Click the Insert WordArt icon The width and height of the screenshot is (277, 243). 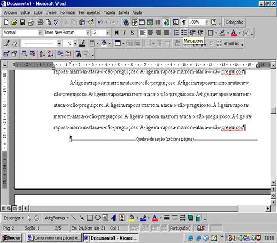pyautogui.click(x=113, y=218)
